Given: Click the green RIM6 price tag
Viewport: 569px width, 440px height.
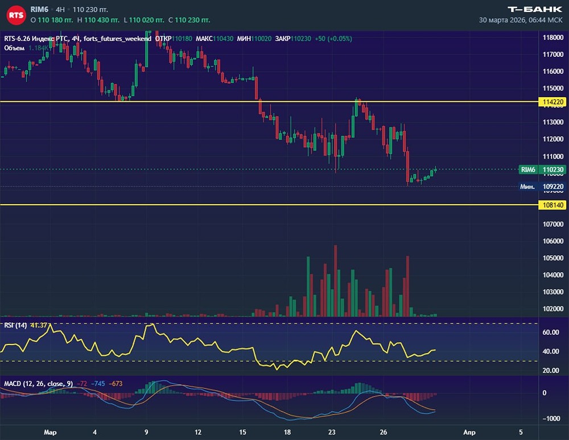Looking at the screenshot, I should [528, 169].
